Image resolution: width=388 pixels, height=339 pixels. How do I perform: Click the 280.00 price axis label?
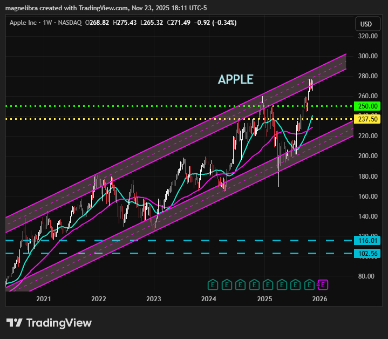click(368, 76)
